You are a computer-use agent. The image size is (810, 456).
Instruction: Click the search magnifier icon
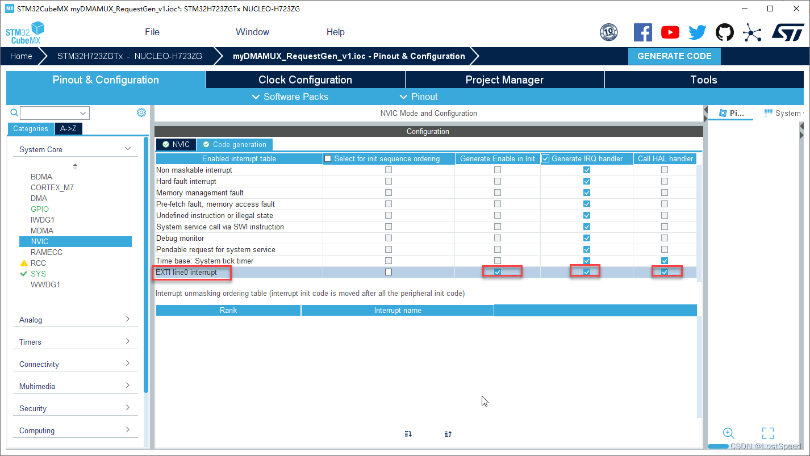[x=15, y=112]
